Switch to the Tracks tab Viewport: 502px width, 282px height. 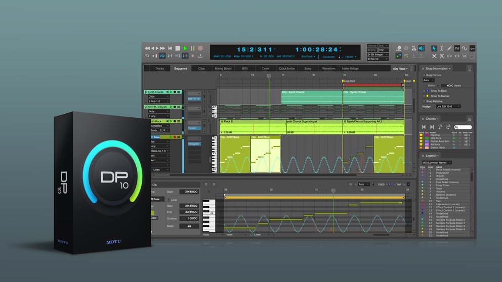tap(159, 68)
